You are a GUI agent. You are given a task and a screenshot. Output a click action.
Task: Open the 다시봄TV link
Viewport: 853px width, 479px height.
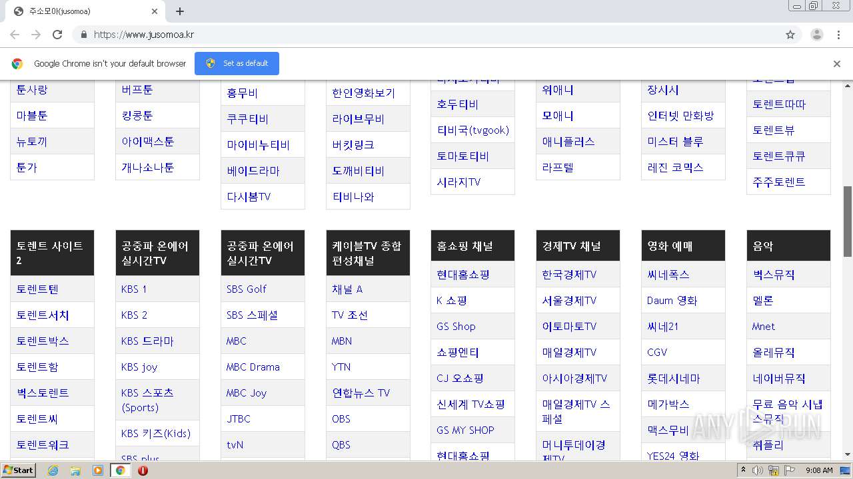click(x=249, y=197)
